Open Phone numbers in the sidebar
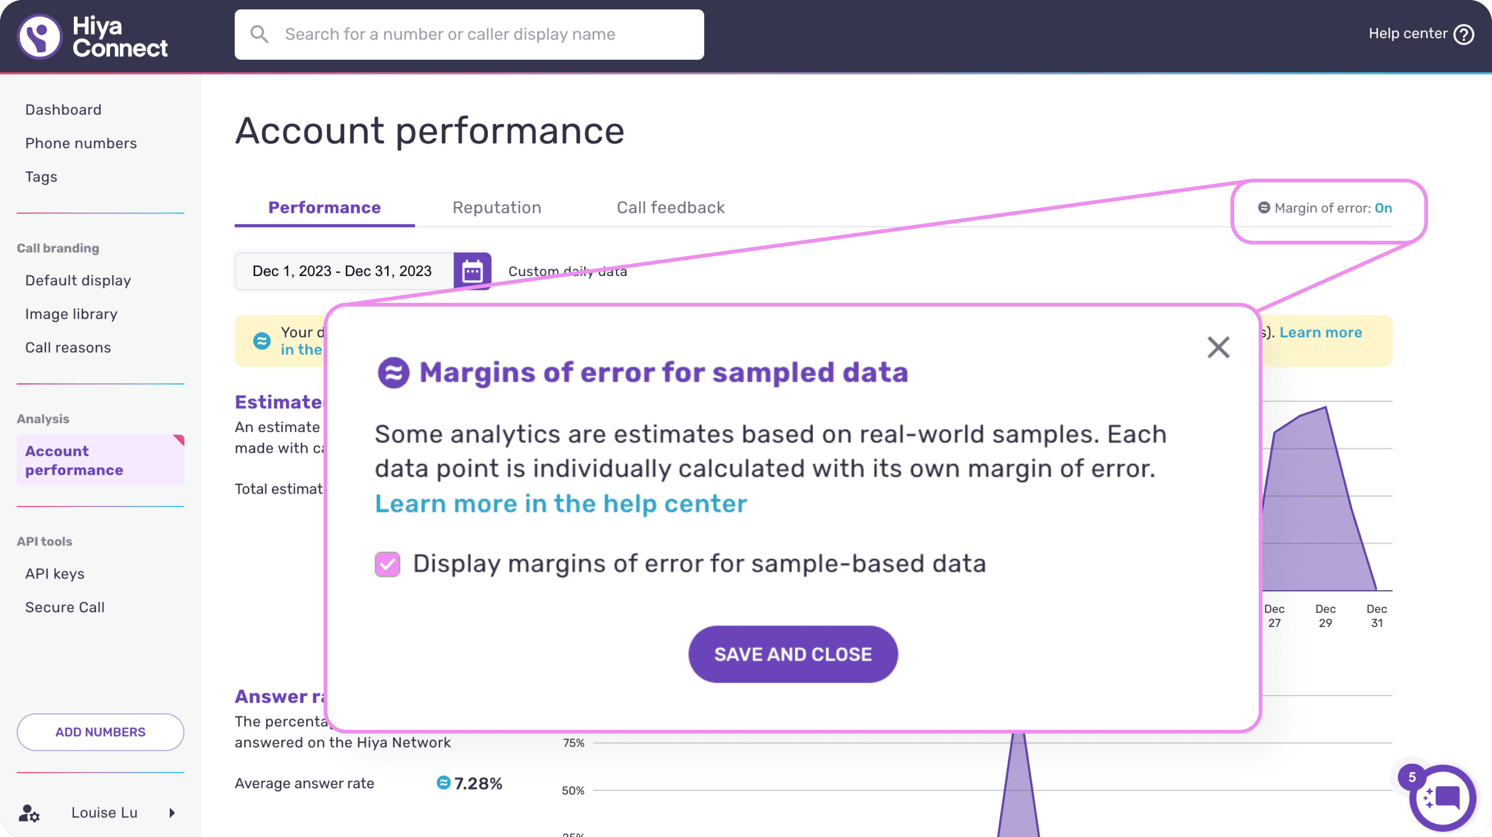This screenshot has width=1492, height=837. (x=80, y=143)
